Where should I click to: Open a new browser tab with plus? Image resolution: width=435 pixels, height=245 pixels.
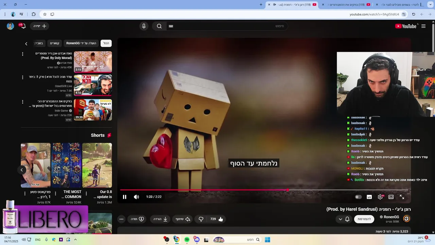[x=261, y=5]
